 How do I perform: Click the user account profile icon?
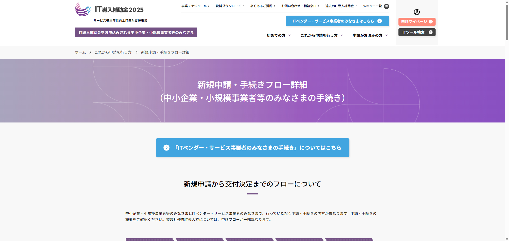(417, 12)
